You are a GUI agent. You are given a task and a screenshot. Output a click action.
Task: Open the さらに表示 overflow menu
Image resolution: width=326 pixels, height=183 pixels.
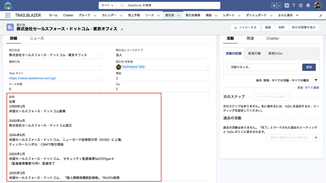288,15
